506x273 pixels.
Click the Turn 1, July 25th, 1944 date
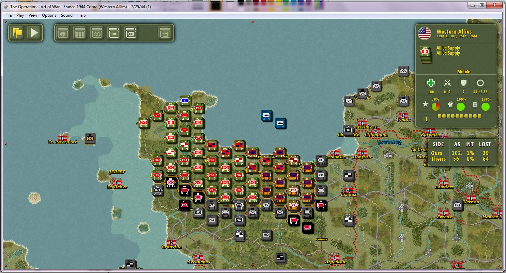pos(457,36)
